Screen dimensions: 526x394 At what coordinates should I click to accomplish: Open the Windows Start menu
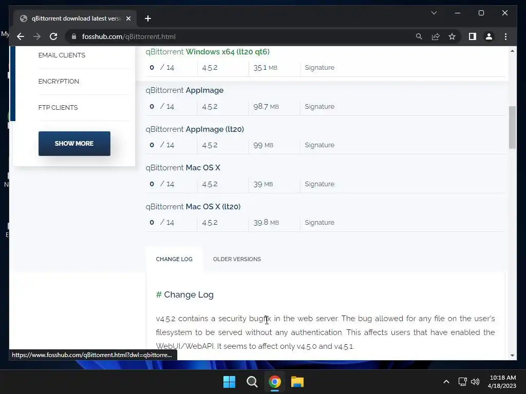tap(230, 382)
